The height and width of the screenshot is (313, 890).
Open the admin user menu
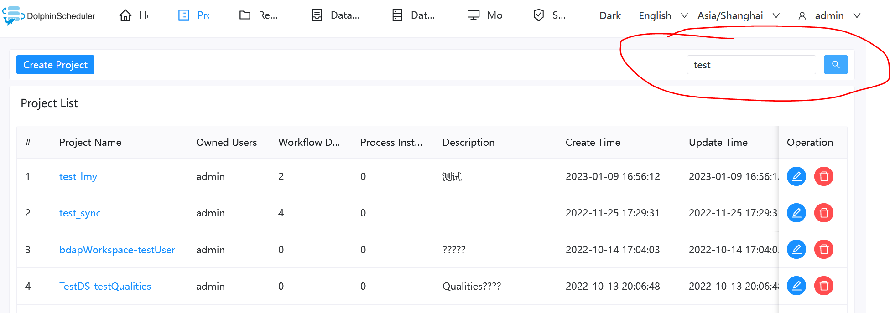point(829,15)
